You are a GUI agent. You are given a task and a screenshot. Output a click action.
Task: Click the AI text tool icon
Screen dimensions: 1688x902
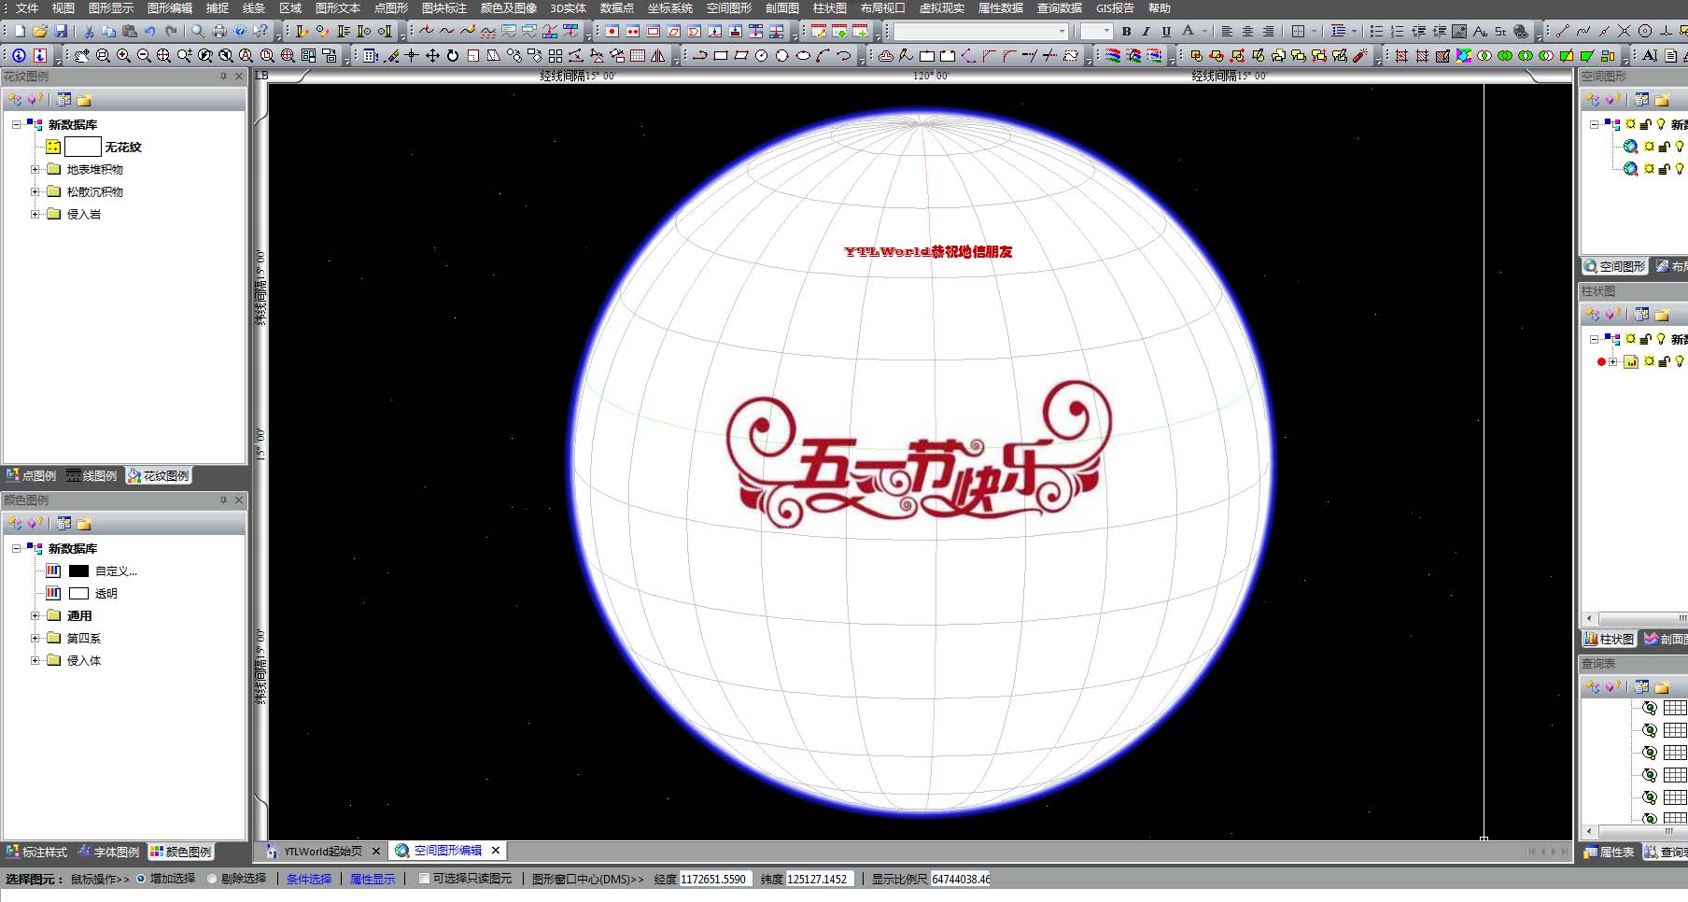click(1650, 56)
